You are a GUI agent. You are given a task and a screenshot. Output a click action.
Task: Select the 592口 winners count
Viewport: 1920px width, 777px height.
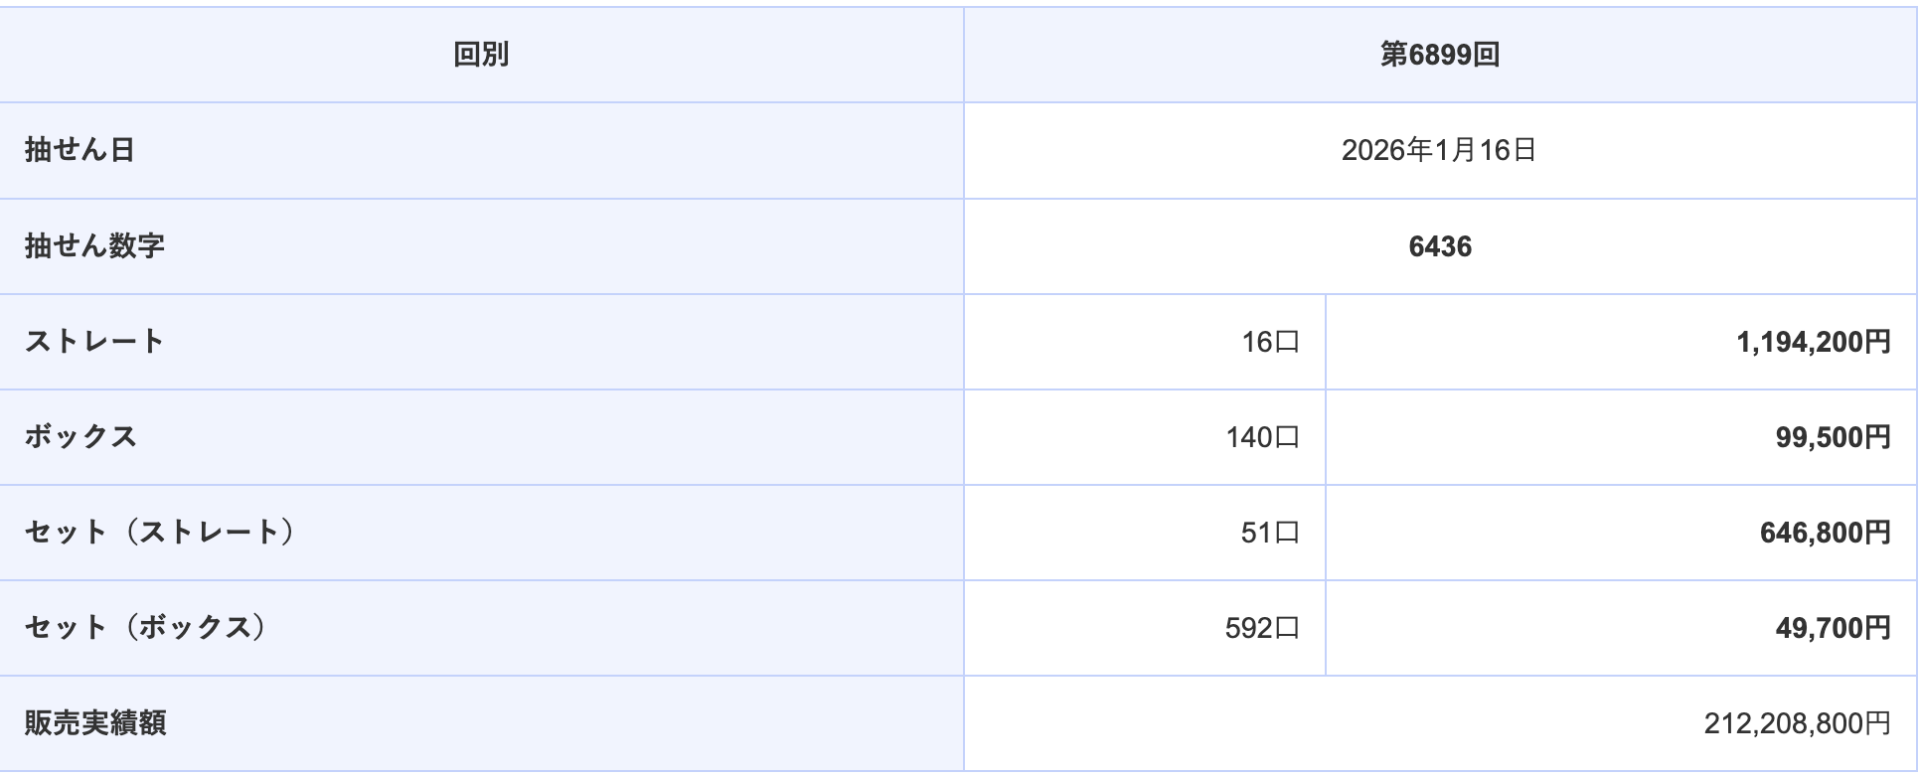coord(1262,628)
